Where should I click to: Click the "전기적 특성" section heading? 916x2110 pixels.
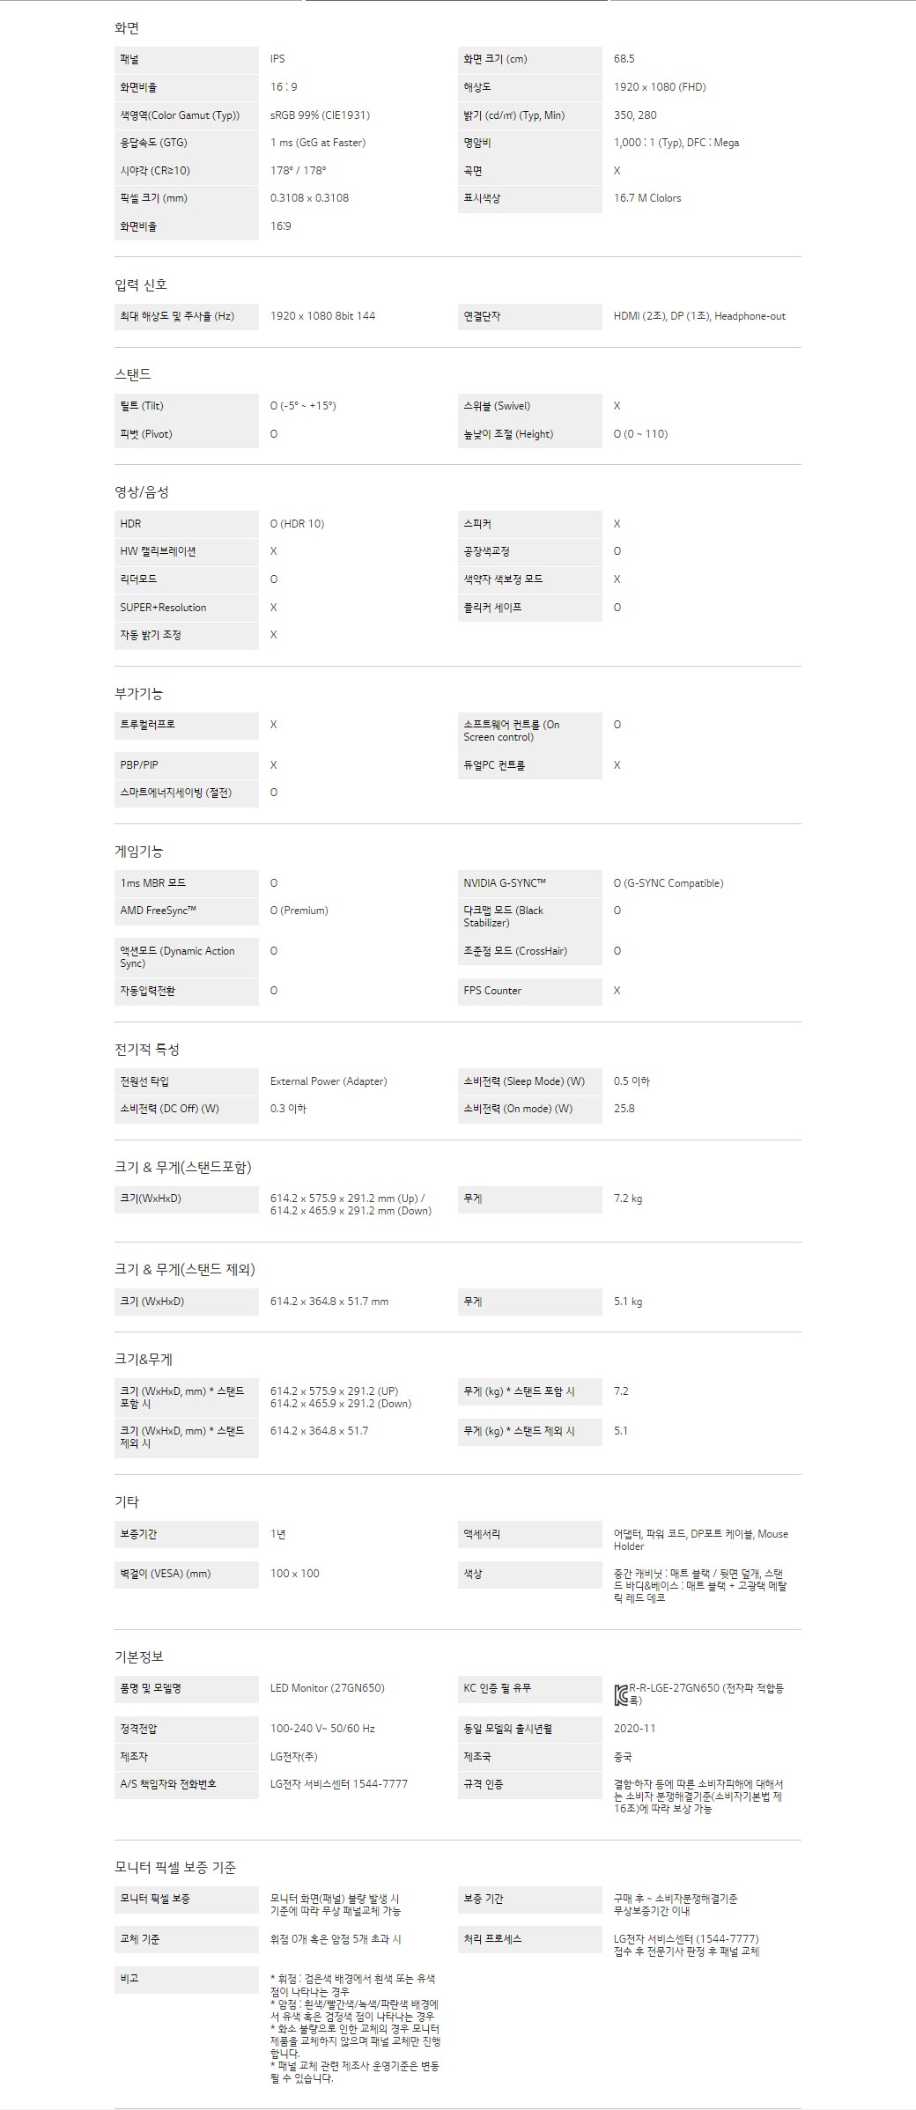pos(147,1050)
